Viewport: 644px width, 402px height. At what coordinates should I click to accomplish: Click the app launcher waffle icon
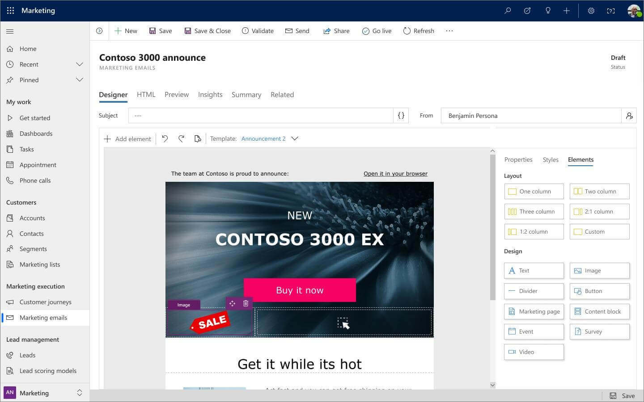pyautogui.click(x=10, y=11)
